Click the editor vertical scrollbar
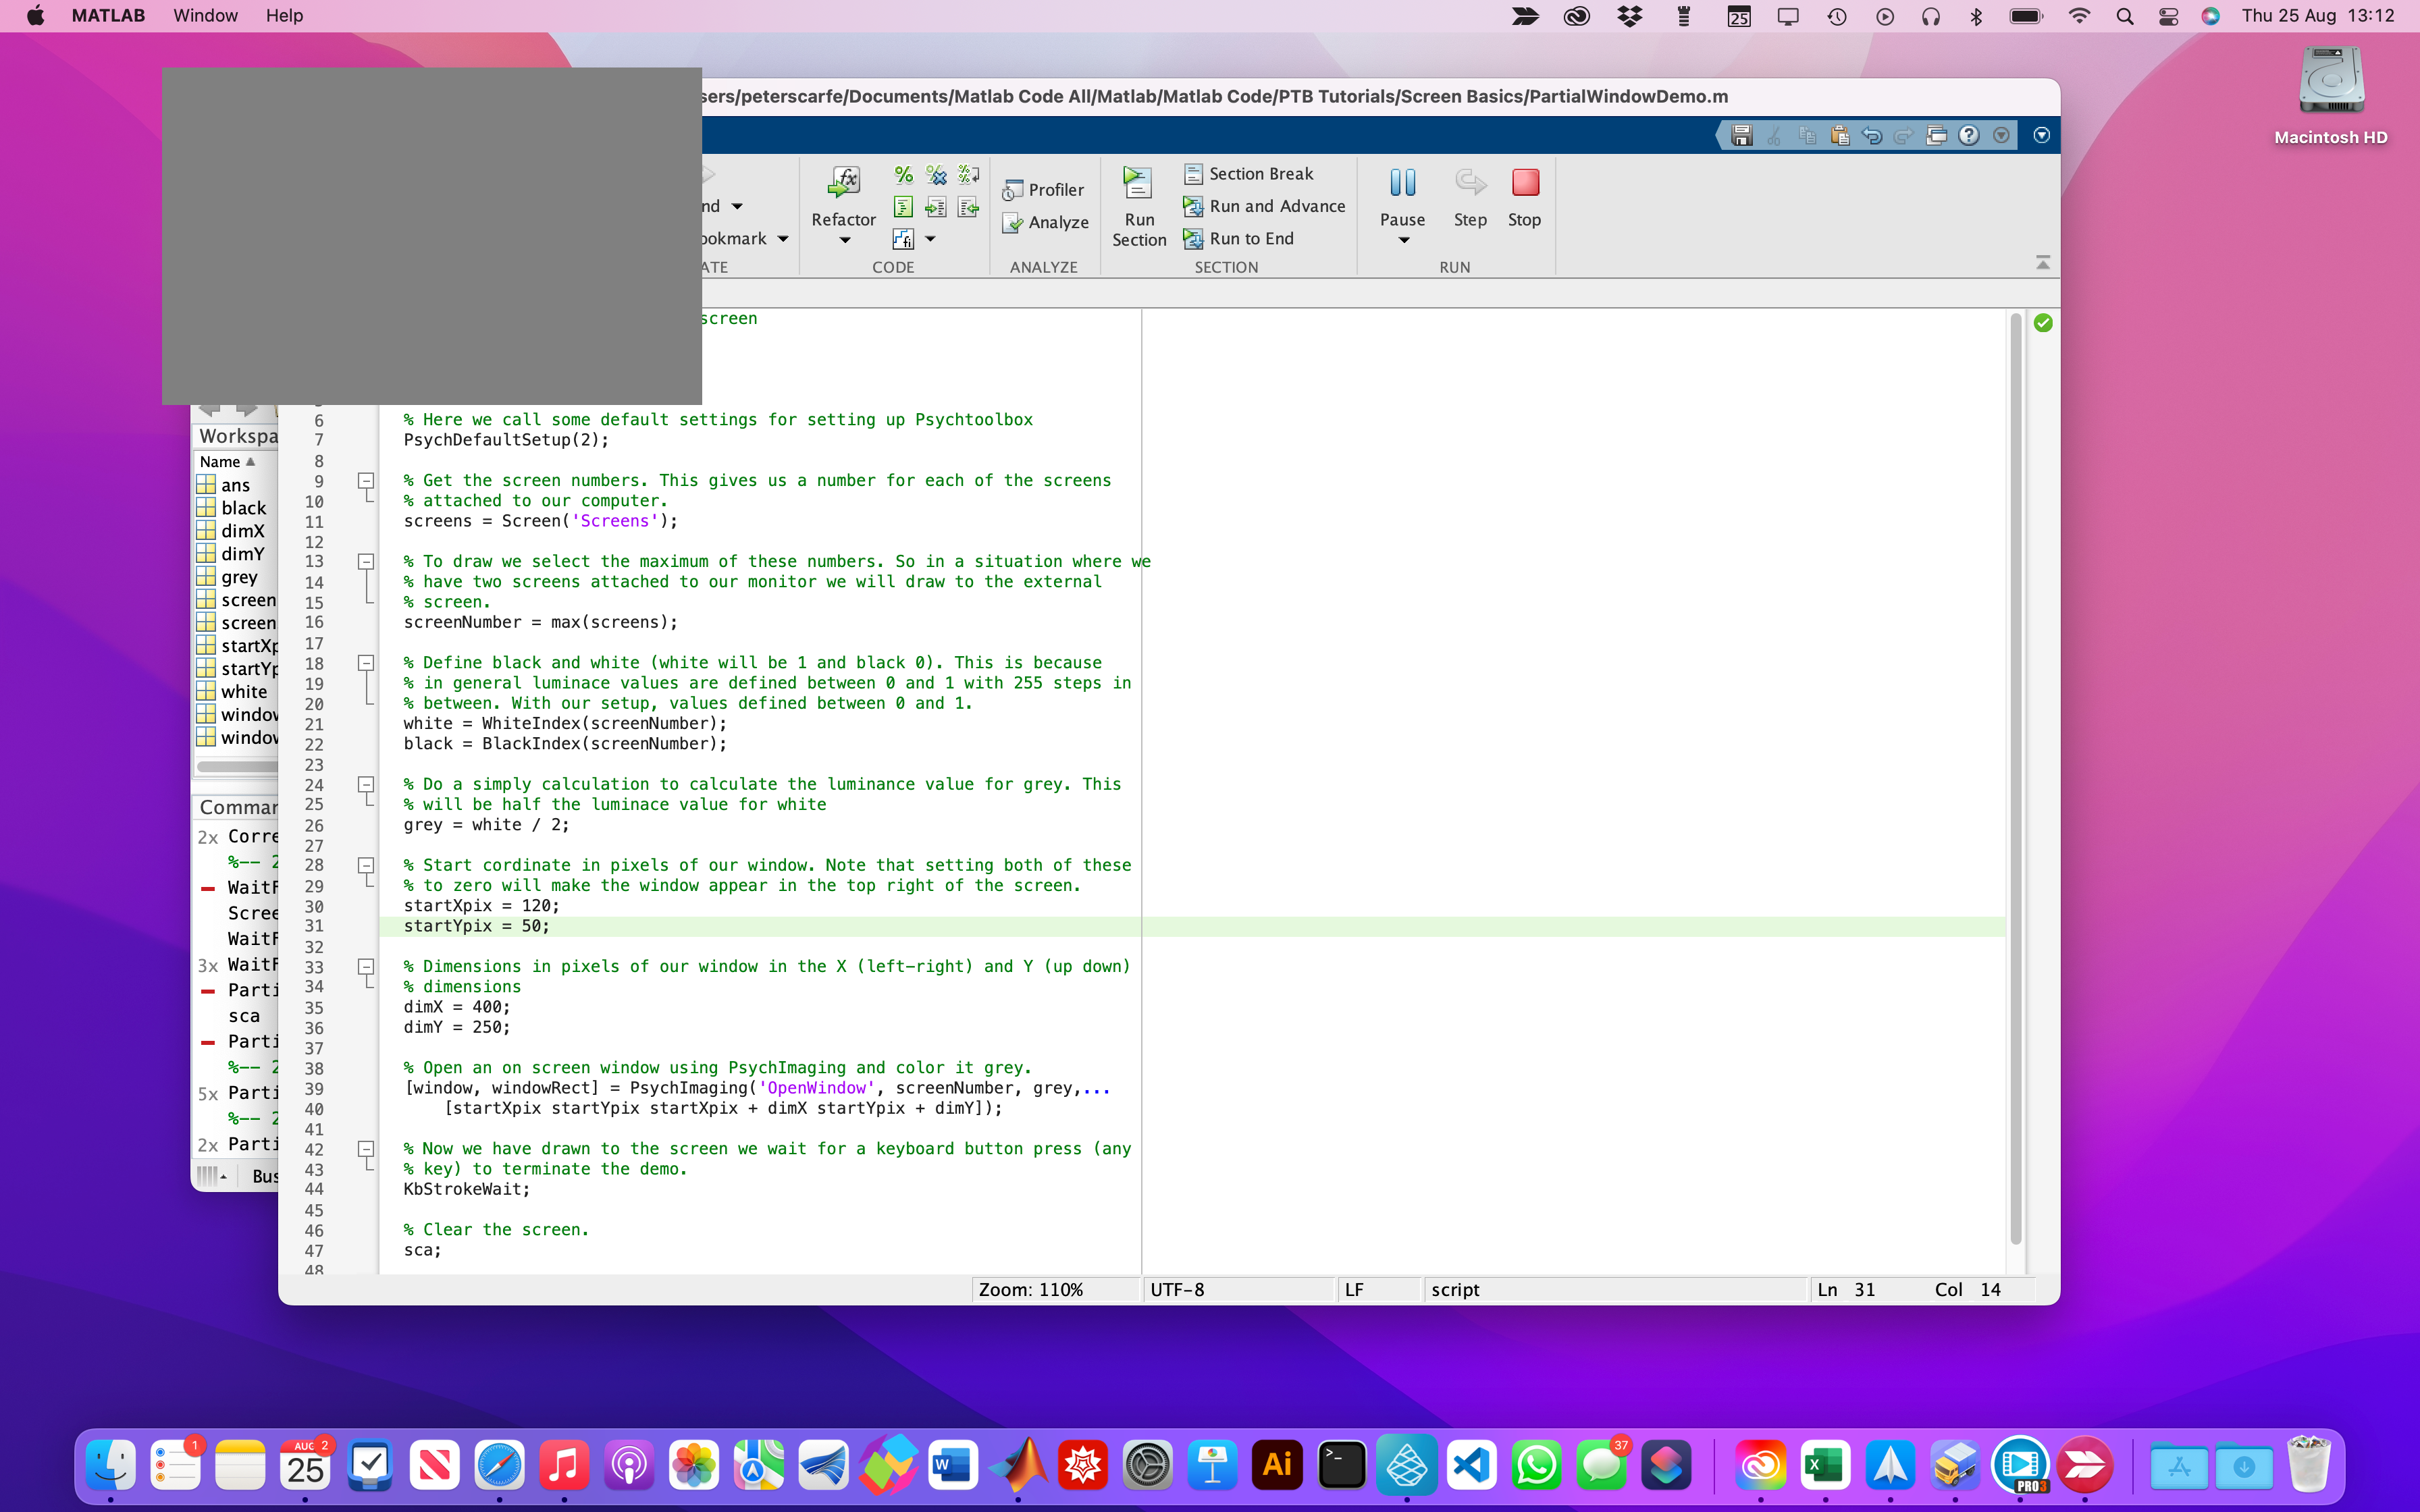This screenshot has width=2420, height=1512. click(x=2016, y=780)
